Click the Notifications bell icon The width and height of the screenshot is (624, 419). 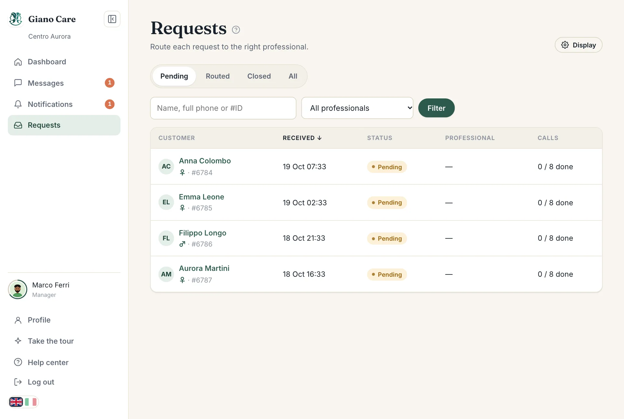click(x=18, y=104)
